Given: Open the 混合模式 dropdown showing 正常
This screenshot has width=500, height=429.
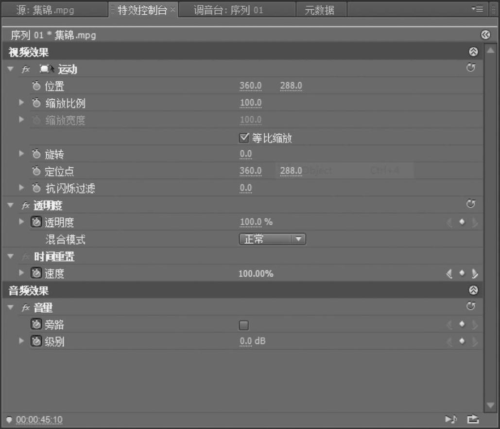Looking at the screenshot, I should click(x=272, y=239).
